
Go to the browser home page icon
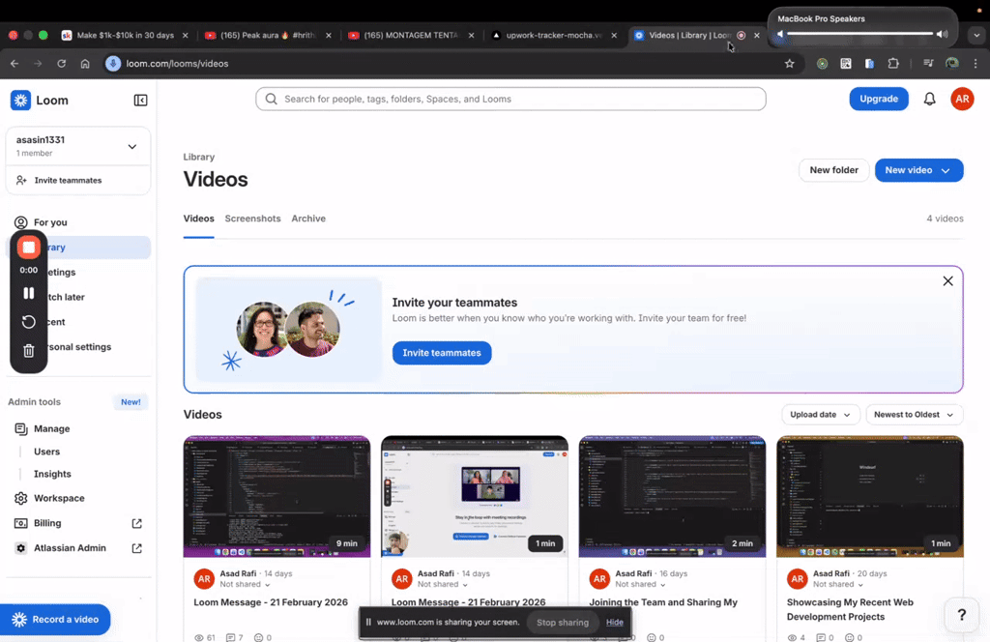[x=85, y=63]
